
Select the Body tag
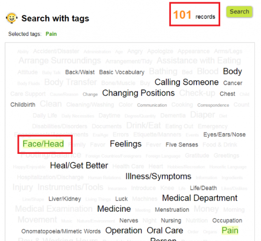[x=233, y=71]
